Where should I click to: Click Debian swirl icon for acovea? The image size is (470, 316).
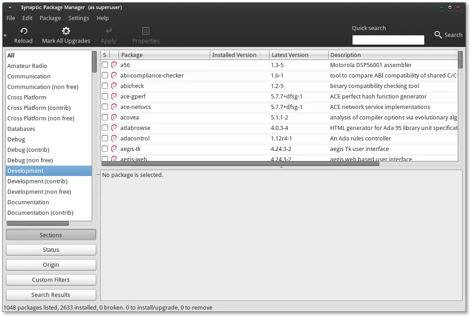pyautogui.click(x=114, y=117)
